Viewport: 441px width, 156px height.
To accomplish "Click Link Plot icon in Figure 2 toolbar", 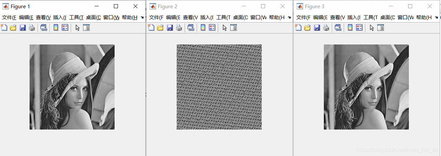I will coord(191,28).
